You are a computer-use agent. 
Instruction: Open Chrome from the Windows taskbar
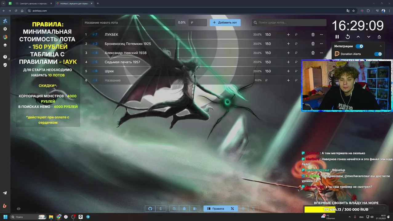tap(58, 217)
